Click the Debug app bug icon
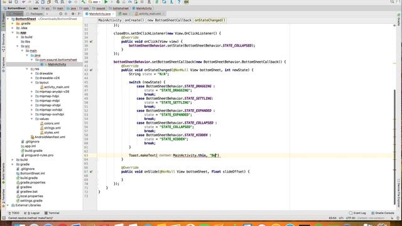Image resolution: width=402 pixels, height=226 pixels. coord(118,2)
